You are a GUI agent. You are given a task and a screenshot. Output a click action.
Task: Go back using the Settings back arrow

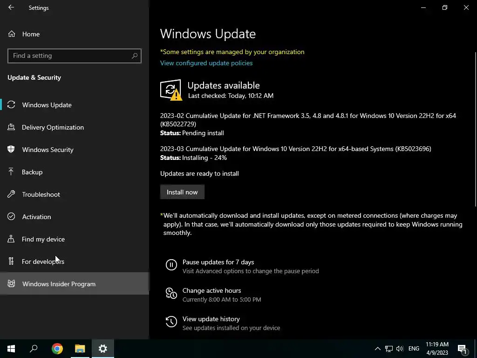[x=11, y=7]
